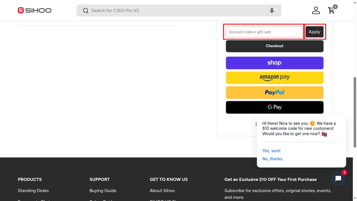
Task: Activate voice search microphone icon
Action: pyautogui.click(x=272, y=10)
